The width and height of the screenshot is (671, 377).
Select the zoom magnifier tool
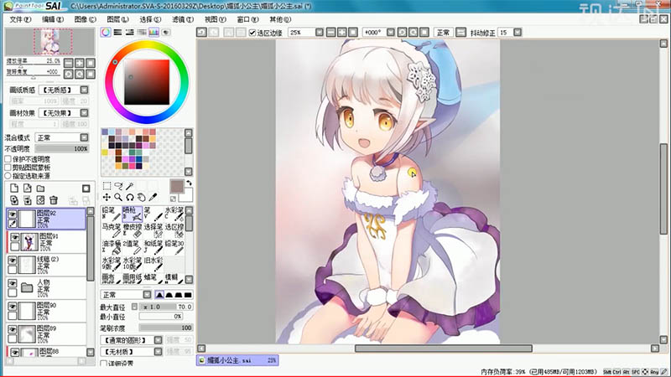click(x=118, y=197)
